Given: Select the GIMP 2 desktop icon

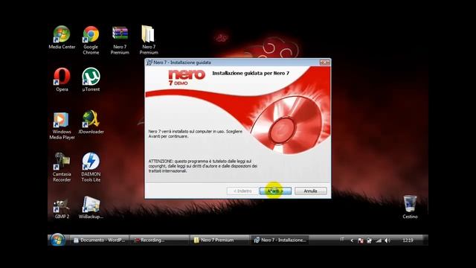Looking at the screenshot, I should (x=62, y=208).
